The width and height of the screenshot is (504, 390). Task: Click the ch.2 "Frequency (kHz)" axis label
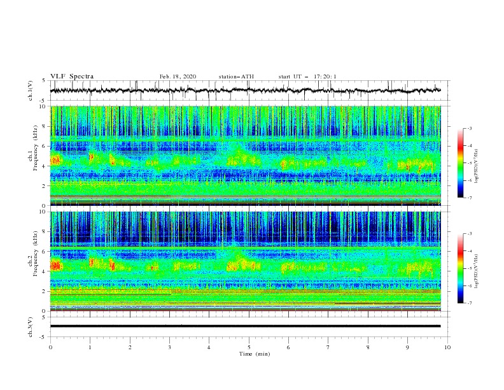pyautogui.click(x=35, y=253)
